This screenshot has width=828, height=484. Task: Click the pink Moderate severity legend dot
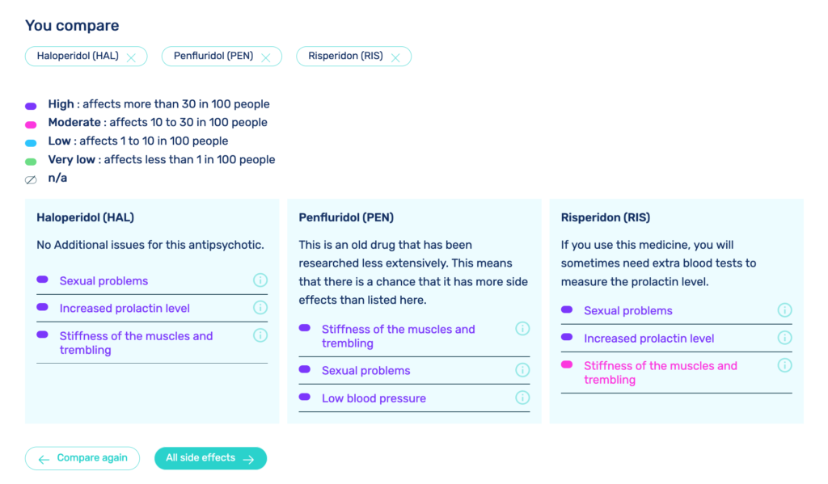pos(30,123)
